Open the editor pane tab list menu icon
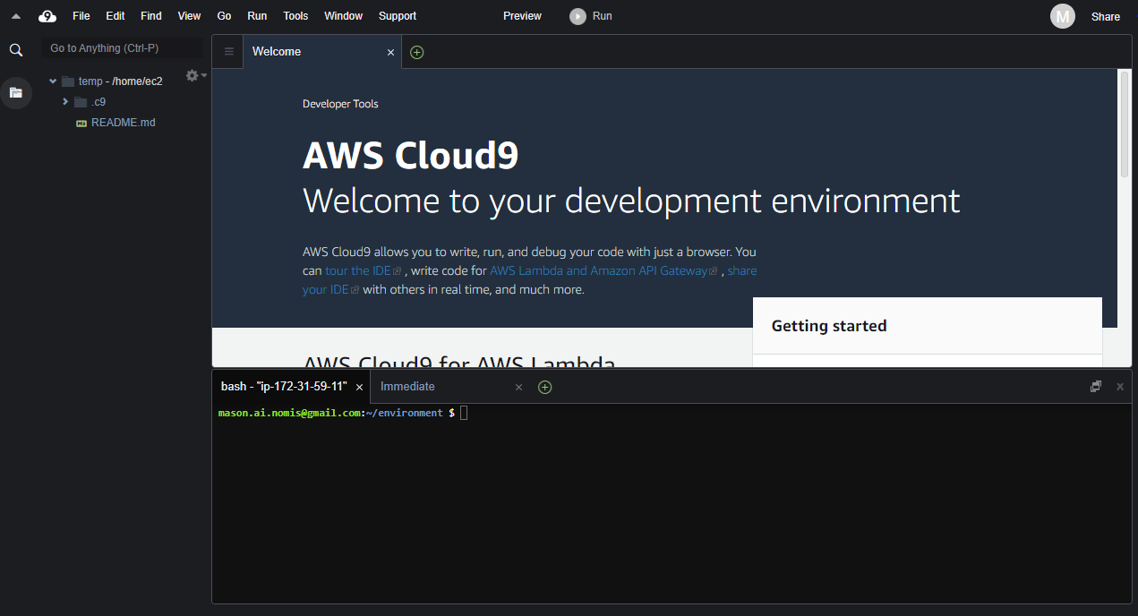The width and height of the screenshot is (1138, 616). point(229,52)
